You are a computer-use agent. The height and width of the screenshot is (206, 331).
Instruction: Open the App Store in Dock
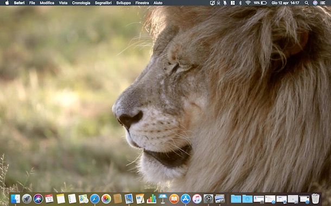(186, 199)
